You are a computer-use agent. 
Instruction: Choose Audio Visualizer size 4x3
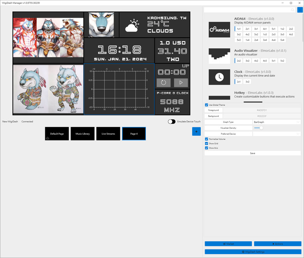pyautogui.click(x=265, y=61)
